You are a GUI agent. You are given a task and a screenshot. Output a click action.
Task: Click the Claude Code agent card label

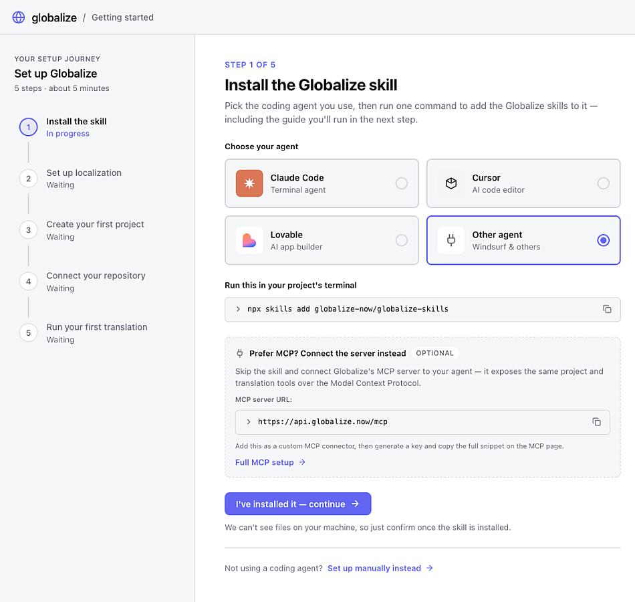(297, 177)
